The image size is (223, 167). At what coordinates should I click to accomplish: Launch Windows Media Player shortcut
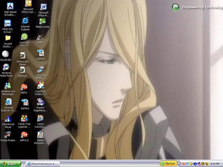[x=6, y=70]
